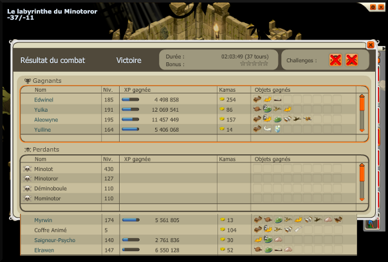
Task: Click the Mominotor skull icon
Action: point(27,198)
